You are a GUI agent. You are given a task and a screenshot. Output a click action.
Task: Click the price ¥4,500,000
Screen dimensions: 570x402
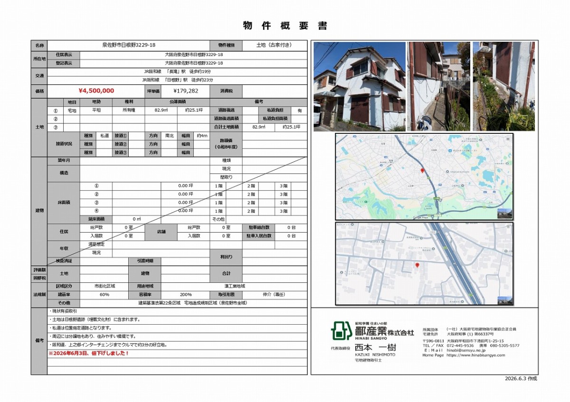[x=96, y=91]
